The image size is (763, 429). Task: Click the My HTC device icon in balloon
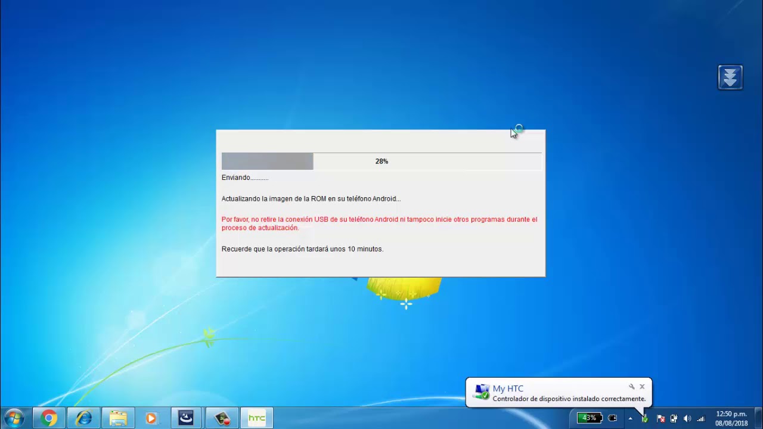click(x=482, y=391)
